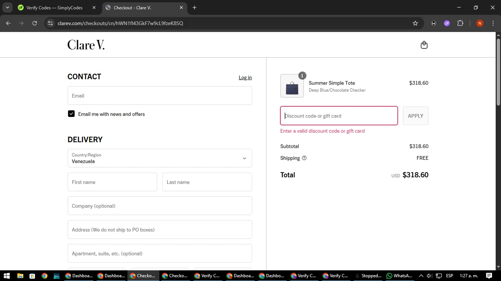Click the APPLY discount button
This screenshot has height=281, width=501.
click(x=415, y=116)
